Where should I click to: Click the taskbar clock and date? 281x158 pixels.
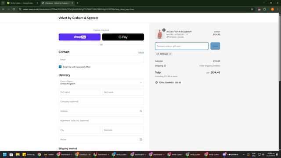pos(270,154)
